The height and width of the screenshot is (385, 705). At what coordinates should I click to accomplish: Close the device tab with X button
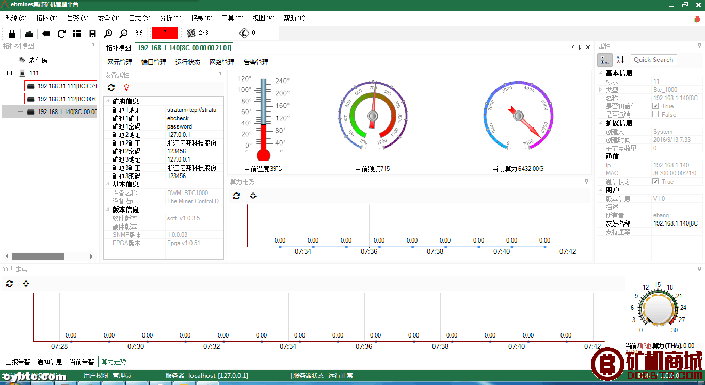click(x=588, y=47)
